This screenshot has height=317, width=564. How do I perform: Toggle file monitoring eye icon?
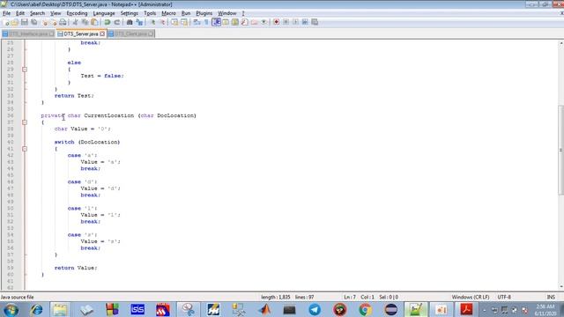[x=264, y=22]
